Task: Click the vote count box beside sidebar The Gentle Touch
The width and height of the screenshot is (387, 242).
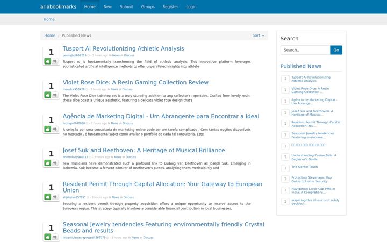Action: (285, 168)
